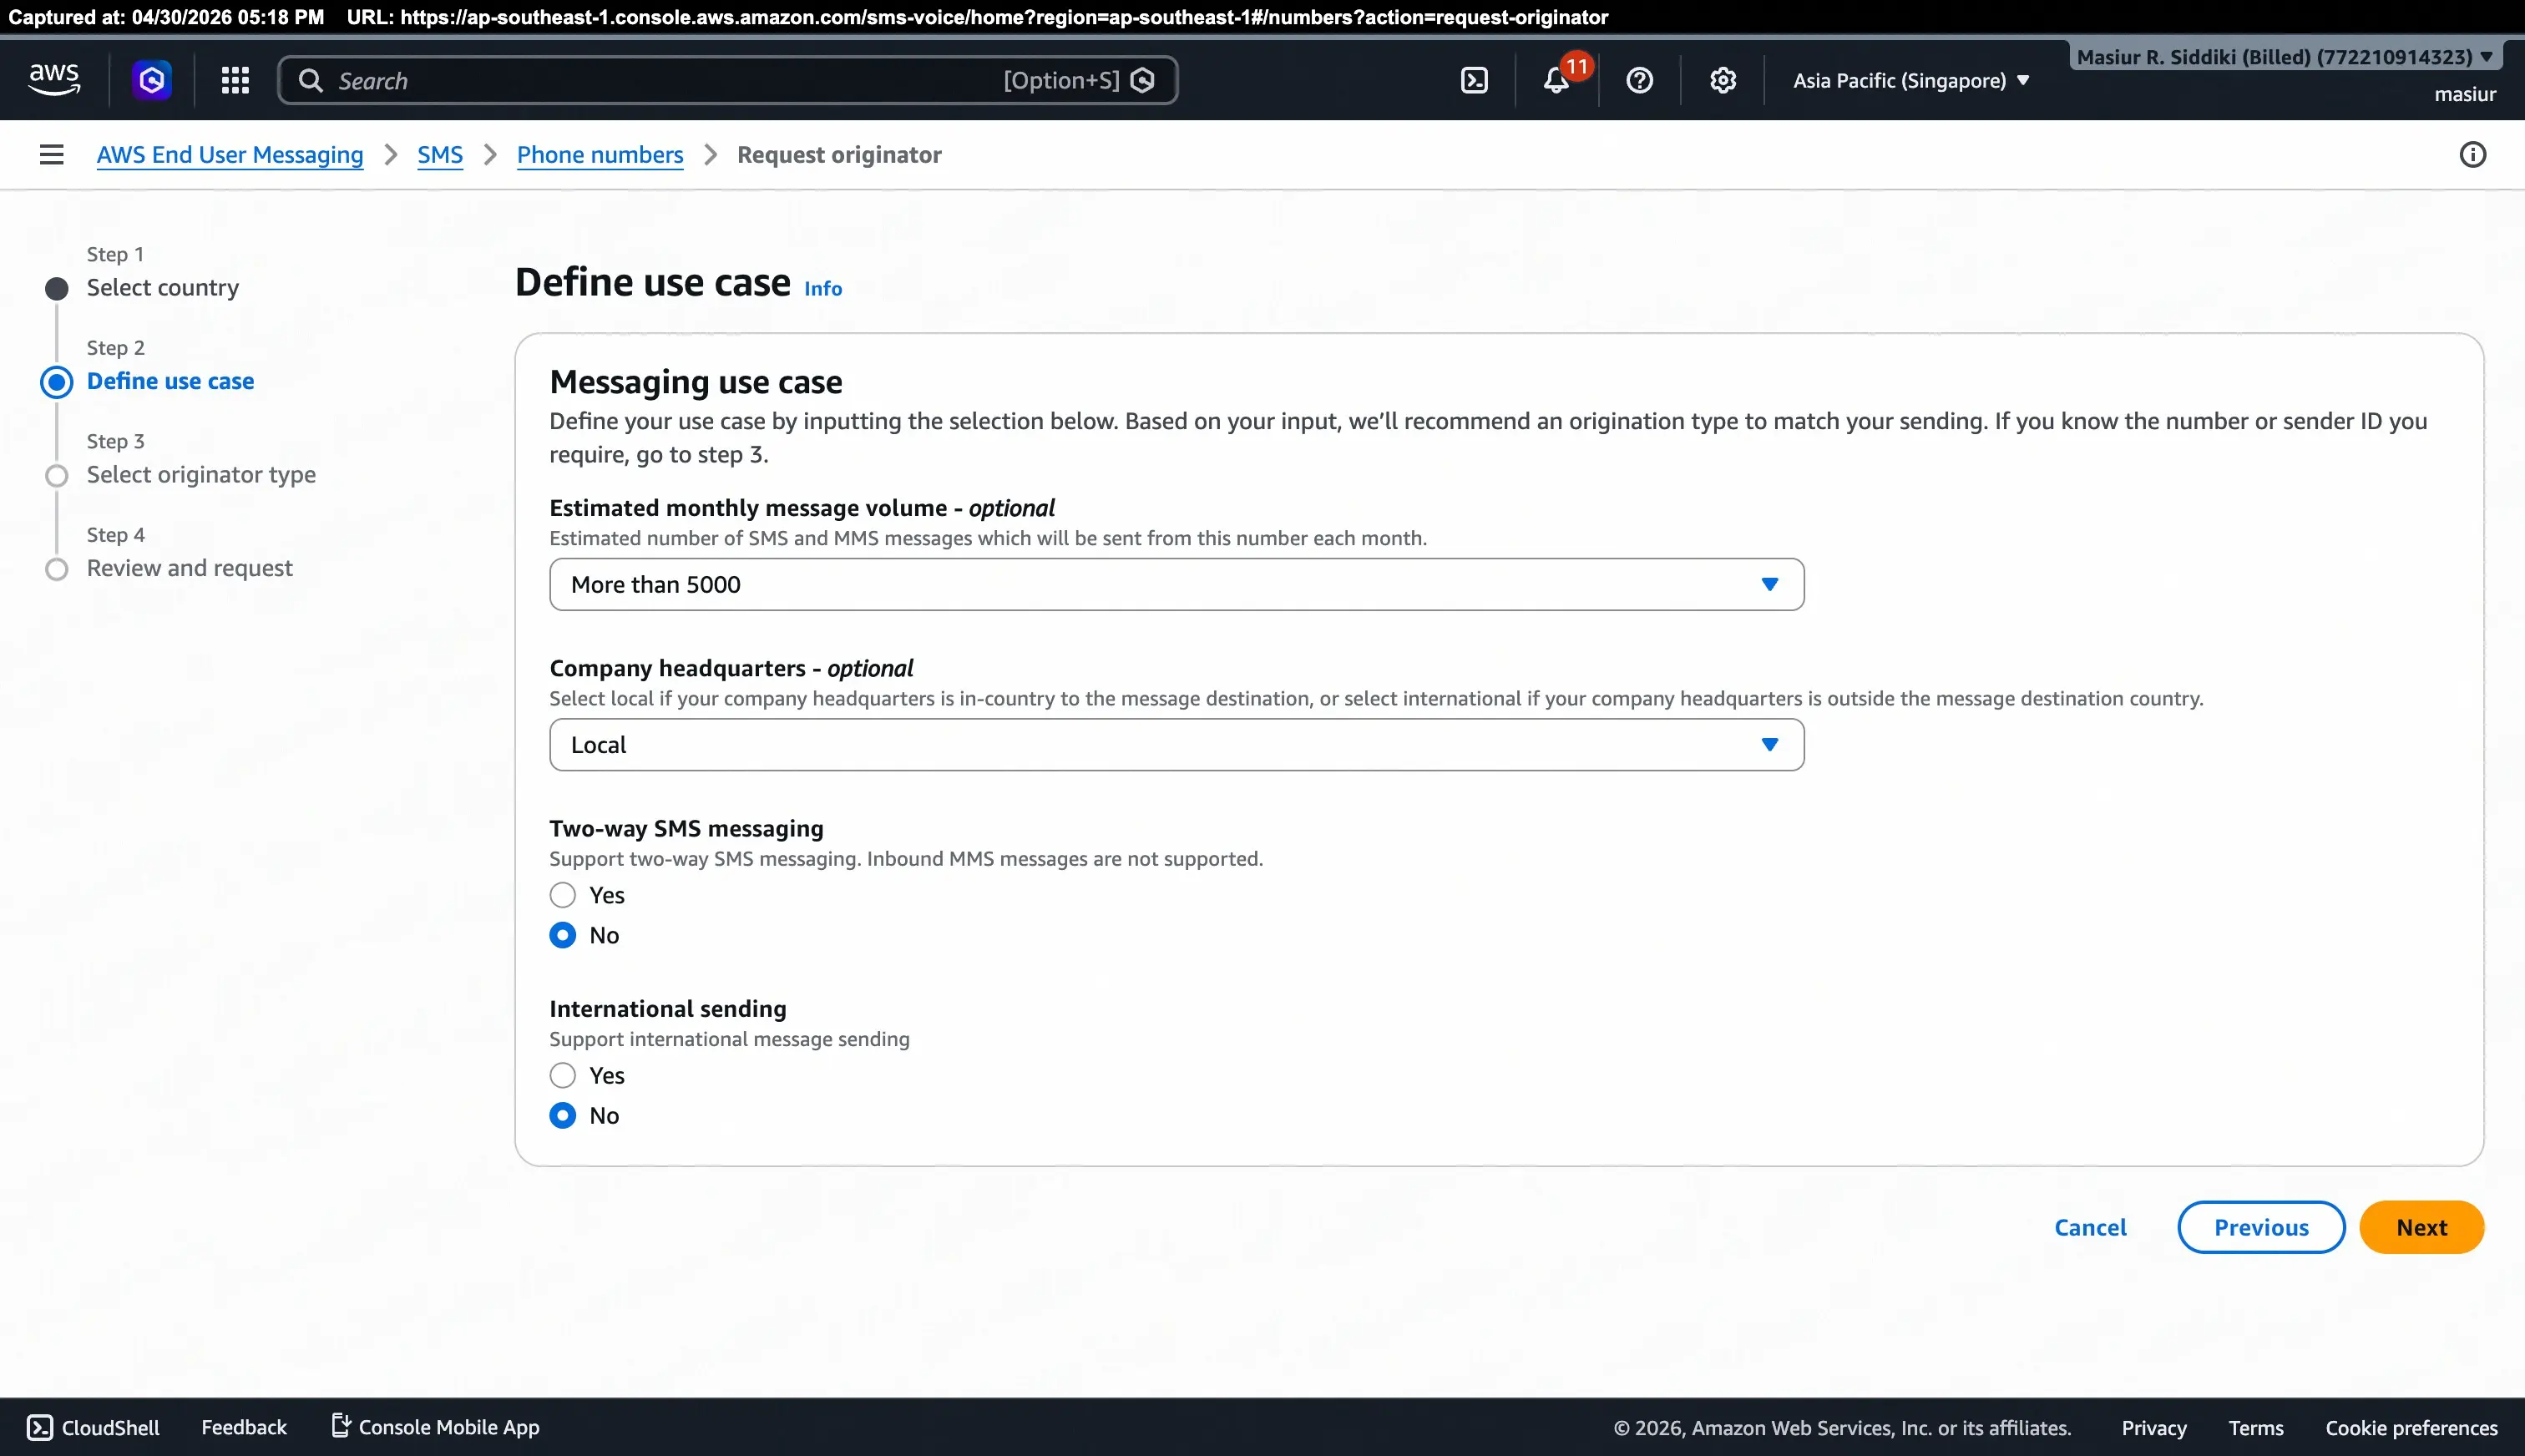This screenshot has height=1456, width=2525.
Task: Go to Step 4 Review and request
Action: point(189,568)
